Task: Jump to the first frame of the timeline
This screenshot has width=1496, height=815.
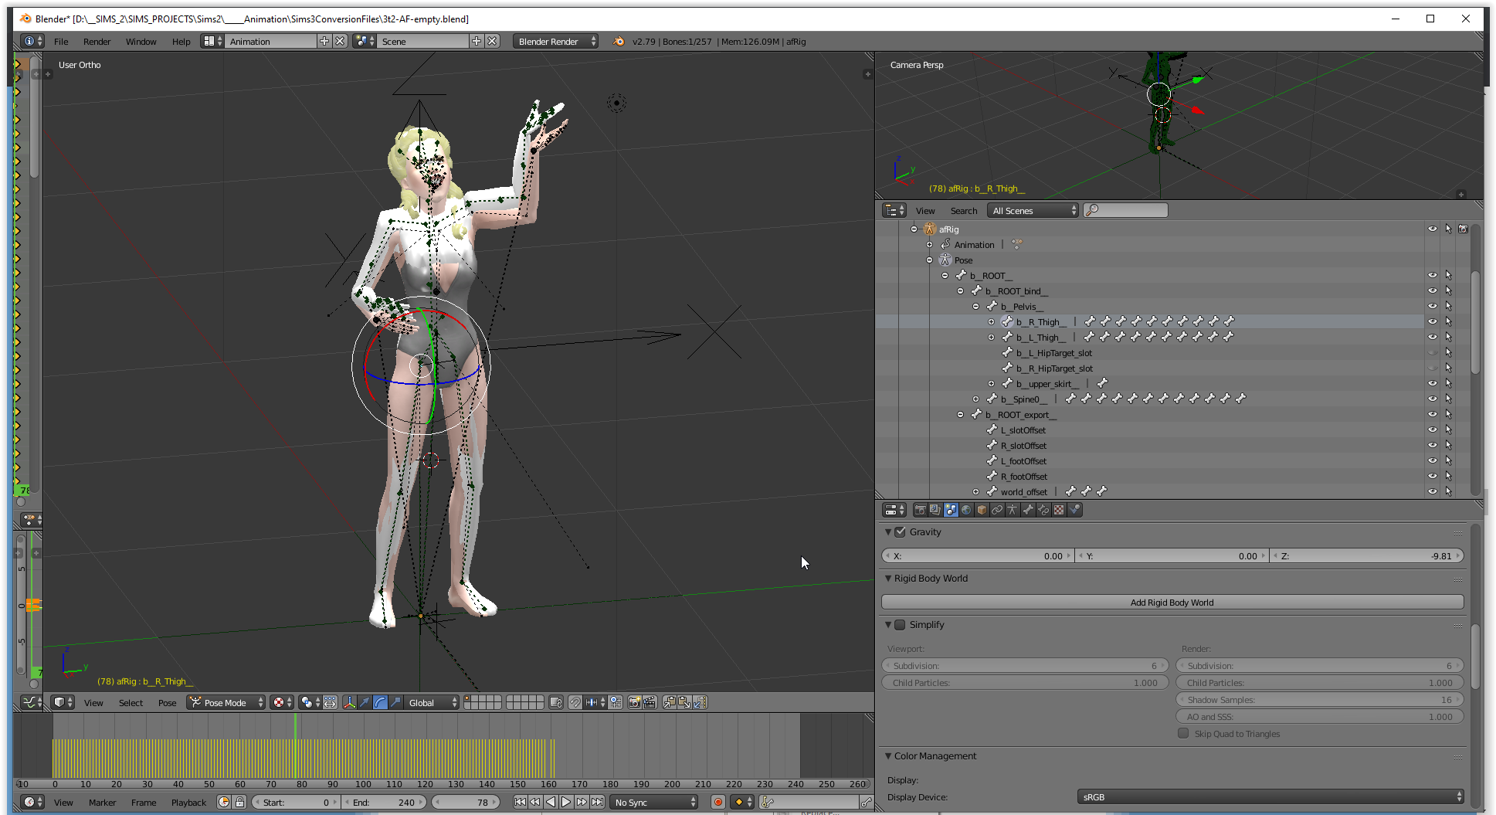Action: (520, 802)
